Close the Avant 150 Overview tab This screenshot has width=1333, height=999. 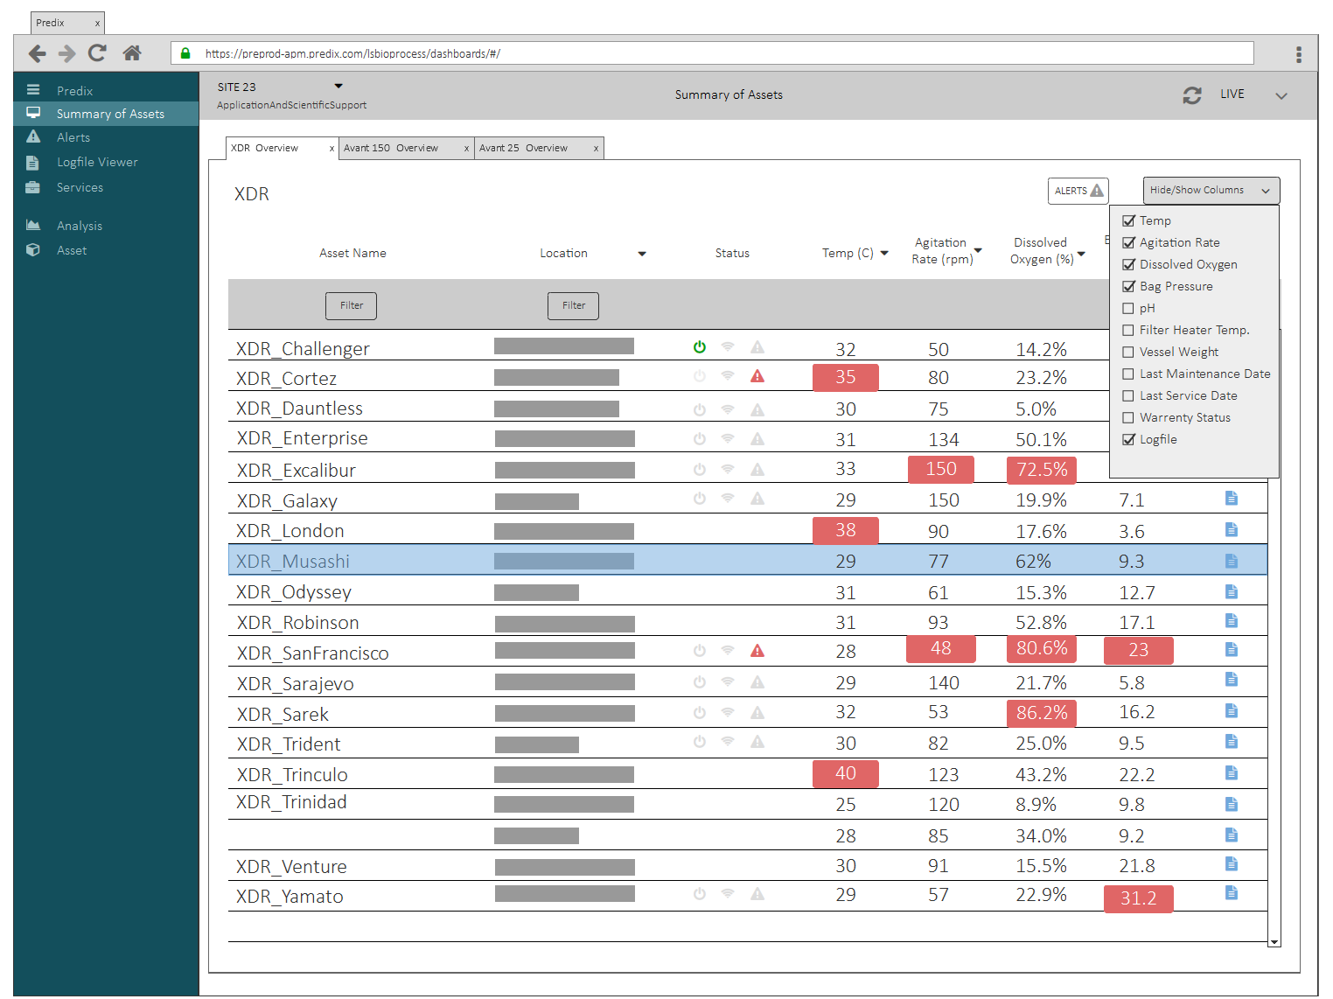pyautogui.click(x=466, y=149)
